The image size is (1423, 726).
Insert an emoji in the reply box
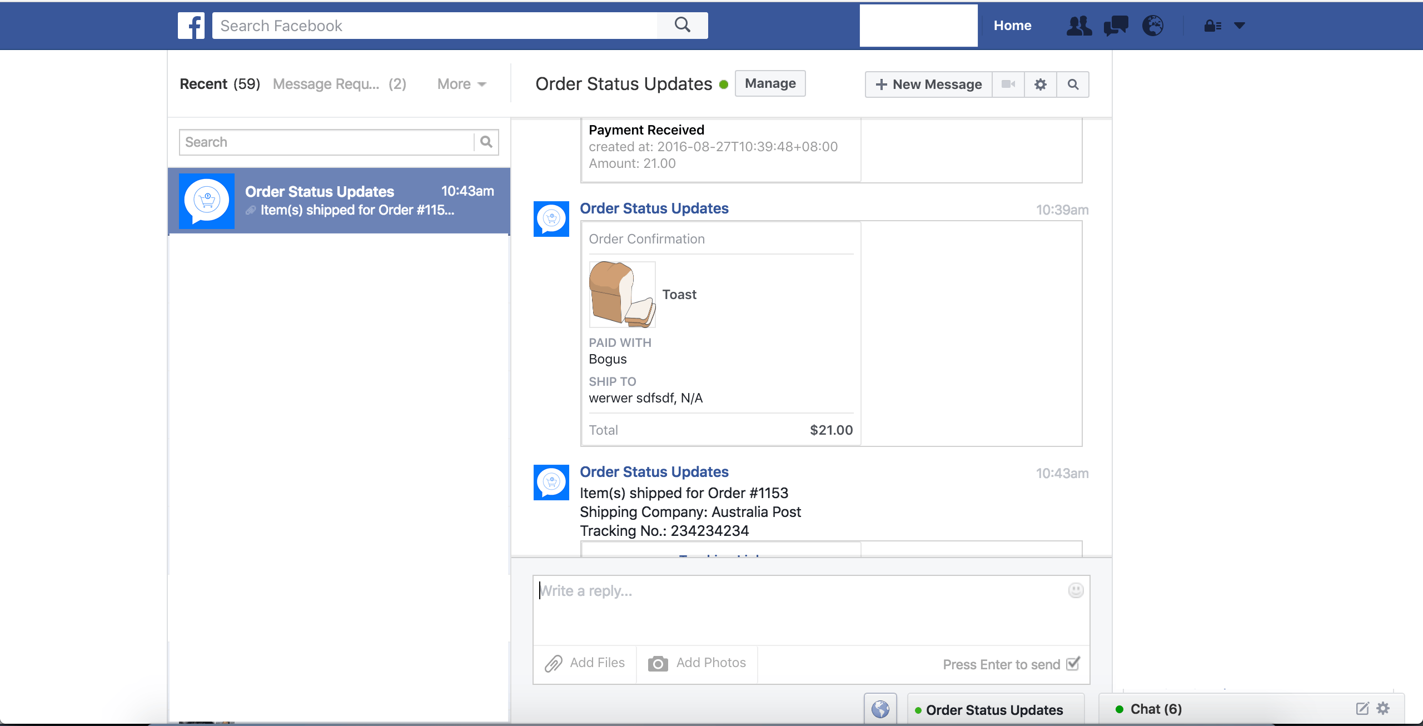click(x=1076, y=590)
